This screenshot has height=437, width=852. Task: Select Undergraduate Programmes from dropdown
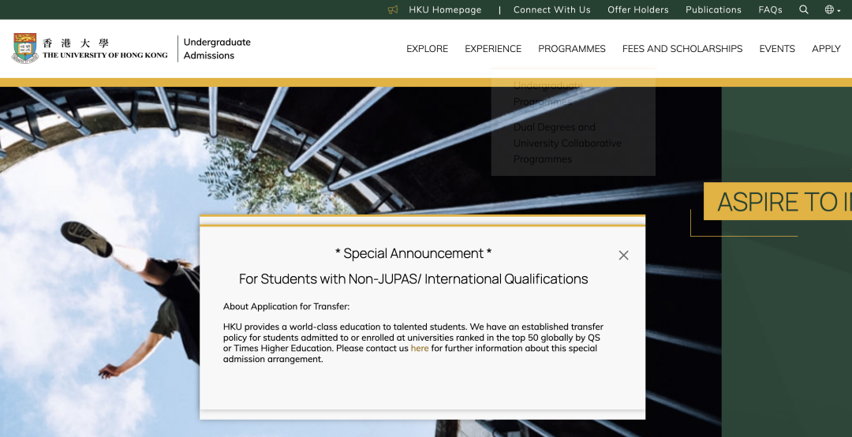coord(548,94)
